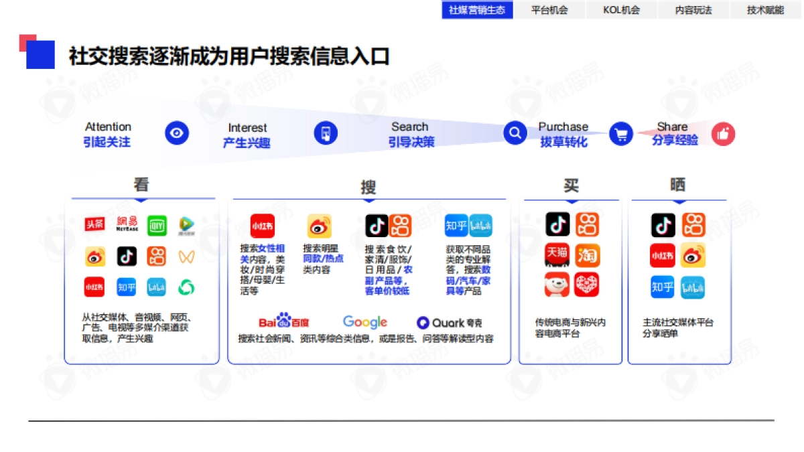The width and height of the screenshot is (804, 452).
Task: Open the KOL机会 tab
Action: coord(622,10)
